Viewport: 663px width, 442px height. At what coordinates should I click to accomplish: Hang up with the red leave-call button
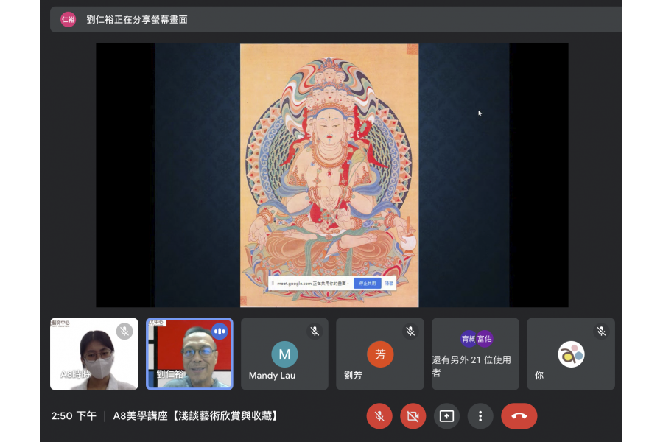click(x=519, y=416)
